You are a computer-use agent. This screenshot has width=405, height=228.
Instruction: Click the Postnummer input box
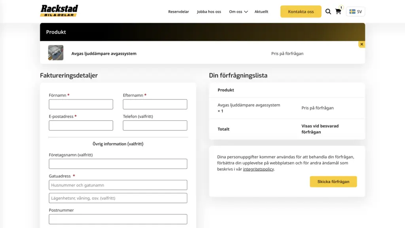(117, 219)
